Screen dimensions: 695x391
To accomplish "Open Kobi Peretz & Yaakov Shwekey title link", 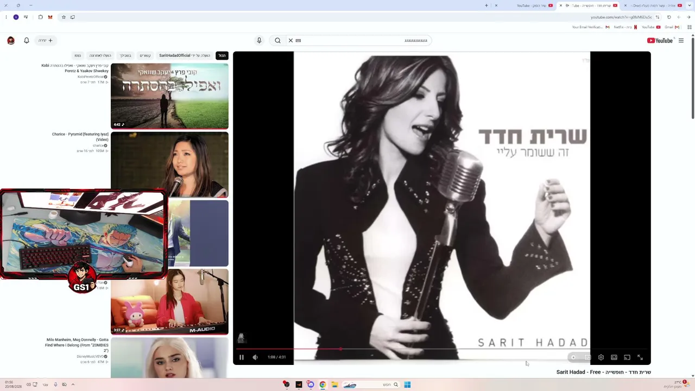I will 75,68.
